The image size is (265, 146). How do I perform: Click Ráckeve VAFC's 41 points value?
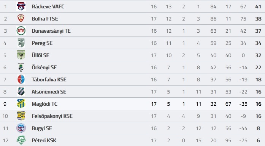[x=258, y=6]
